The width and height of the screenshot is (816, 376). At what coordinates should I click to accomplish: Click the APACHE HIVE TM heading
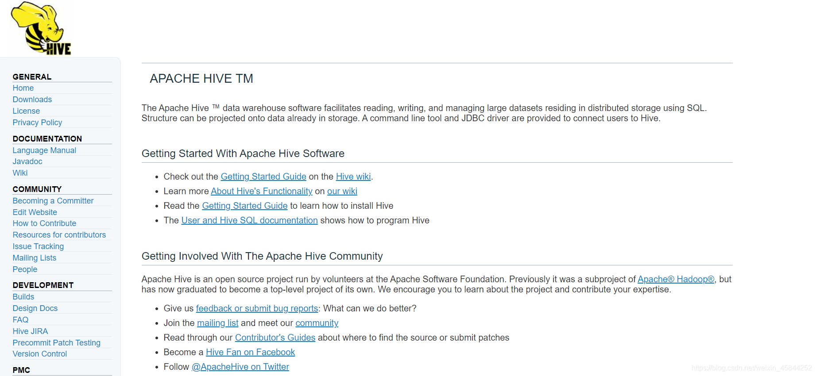coord(201,78)
